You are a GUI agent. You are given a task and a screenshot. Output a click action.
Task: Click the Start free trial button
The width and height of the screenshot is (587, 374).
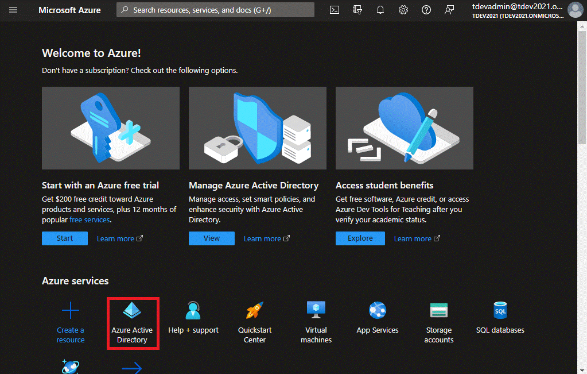(x=65, y=238)
